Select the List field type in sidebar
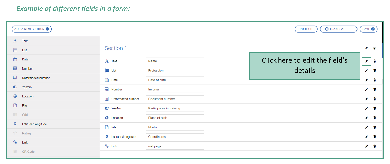The height and width of the screenshot is (164, 390). tap(53, 50)
